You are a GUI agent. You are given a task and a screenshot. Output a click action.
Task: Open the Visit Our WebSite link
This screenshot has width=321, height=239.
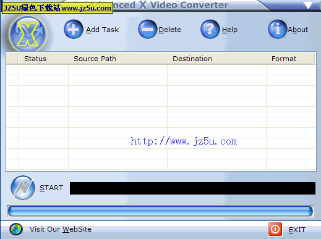[x=61, y=229]
